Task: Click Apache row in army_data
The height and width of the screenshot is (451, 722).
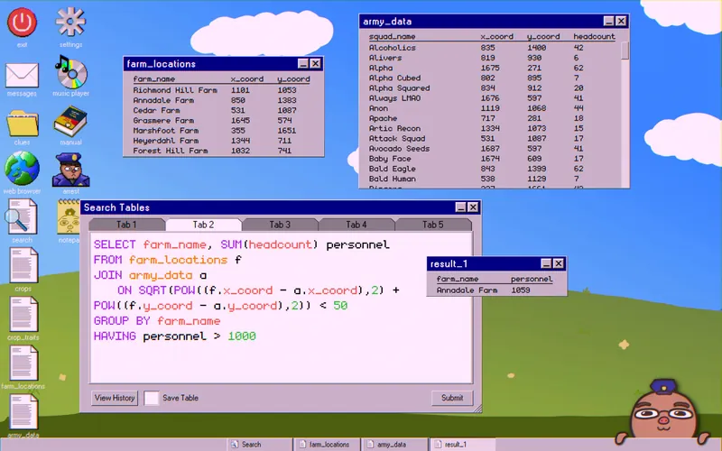Action: pyautogui.click(x=492, y=119)
